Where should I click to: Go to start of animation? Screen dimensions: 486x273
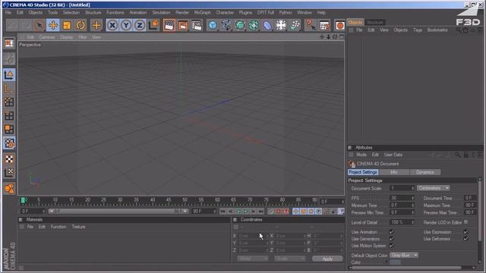[x=222, y=211]
